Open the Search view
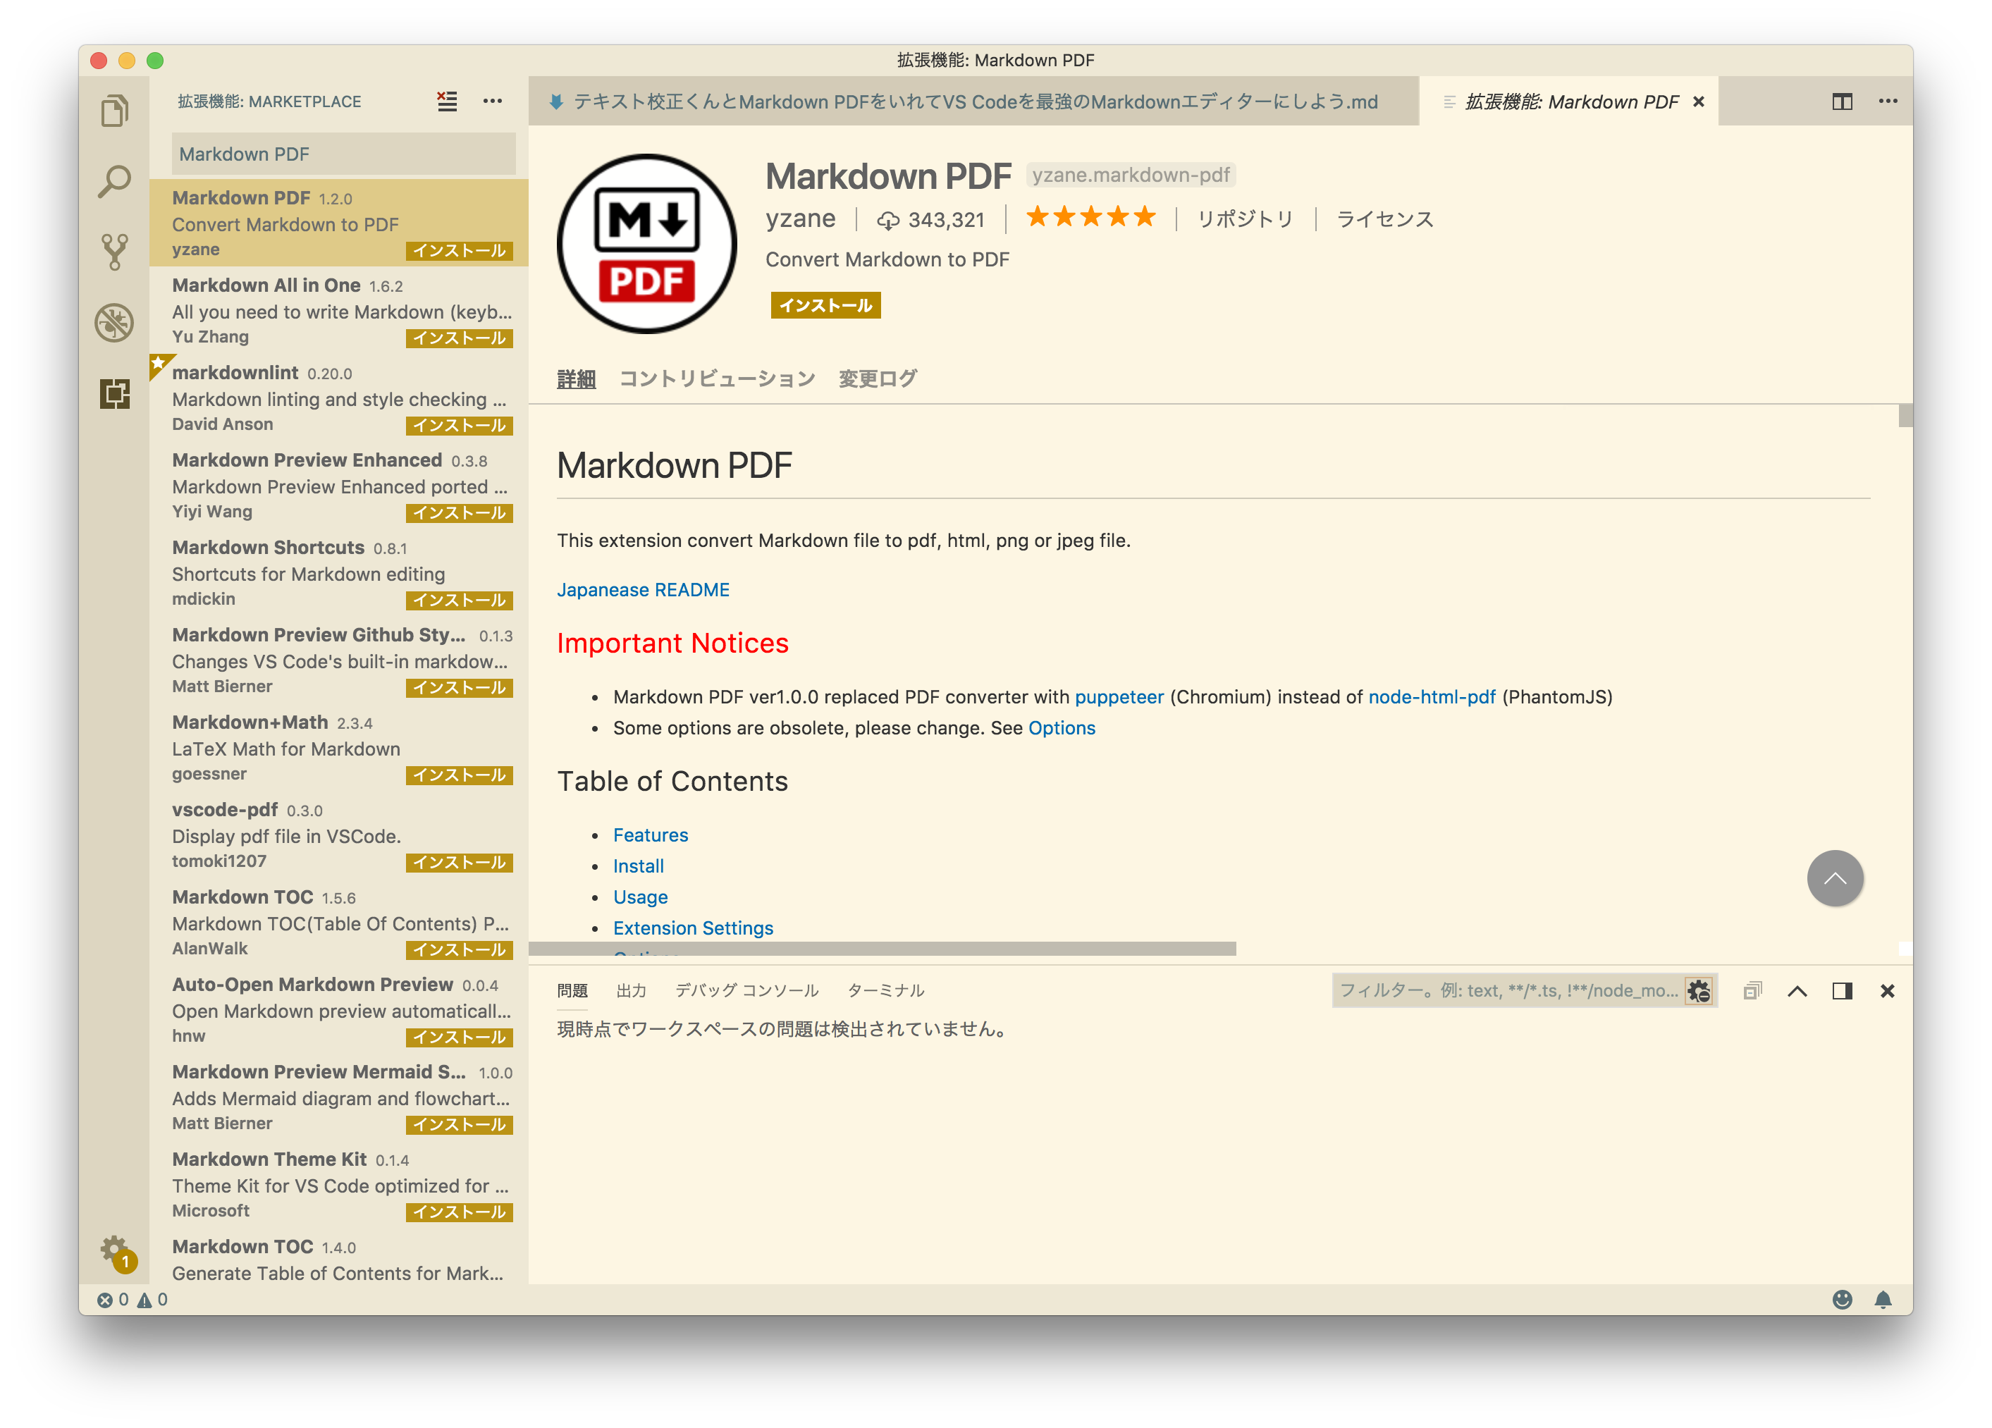Image resolution: width=1992 pixels, height=1428 pixels. pyautogui.click(x=115, y=180)
